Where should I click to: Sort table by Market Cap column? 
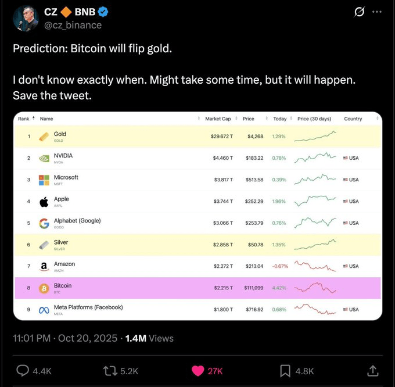[218, 119]
